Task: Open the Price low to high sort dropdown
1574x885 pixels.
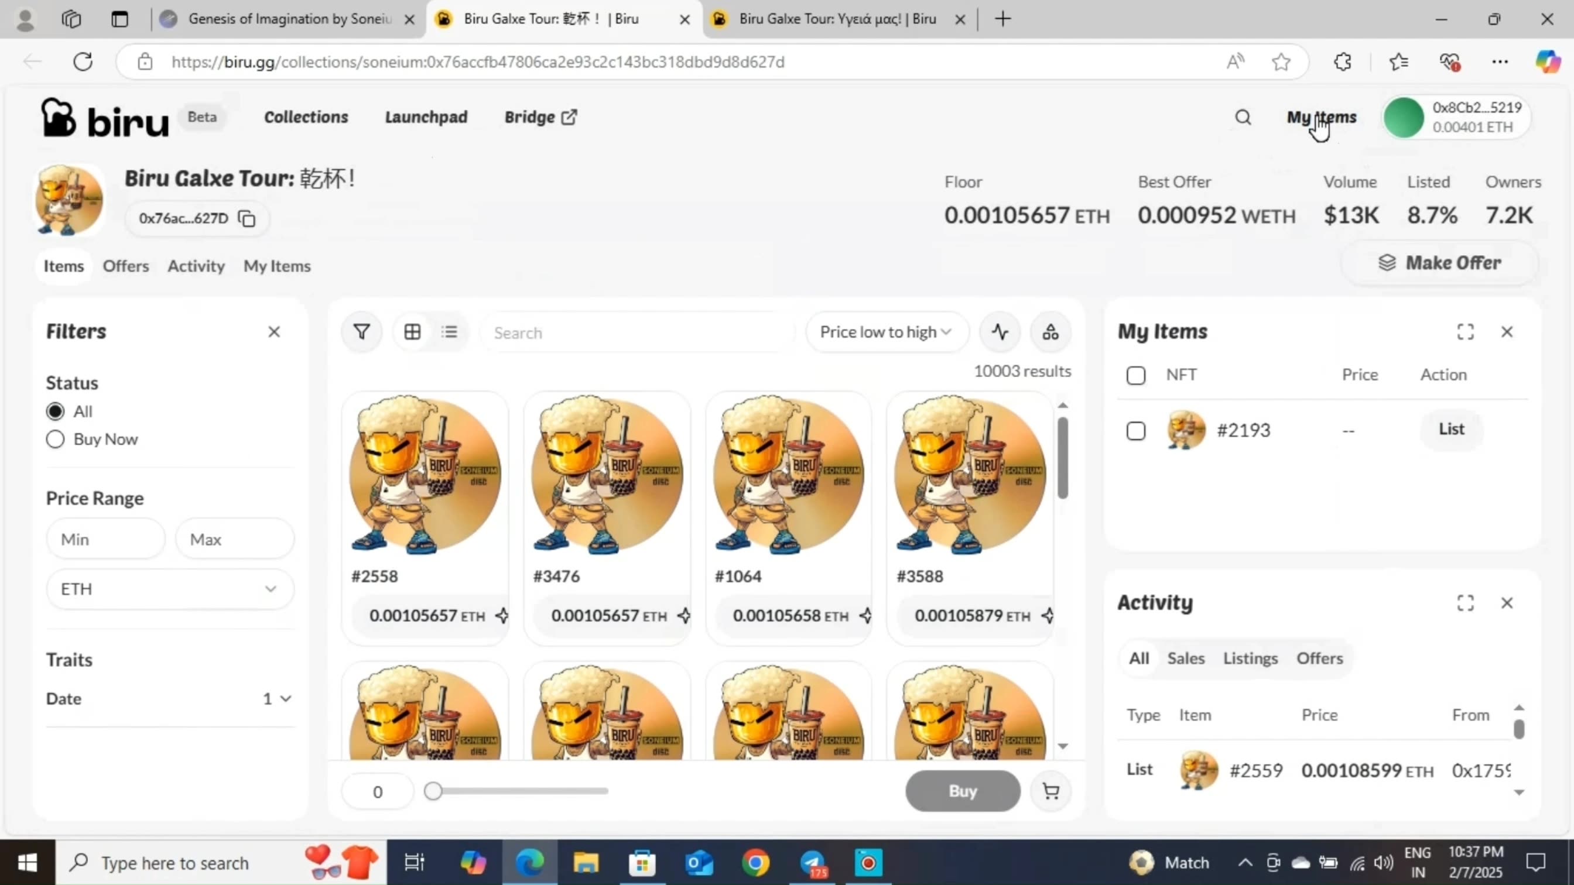Action: 885,332
